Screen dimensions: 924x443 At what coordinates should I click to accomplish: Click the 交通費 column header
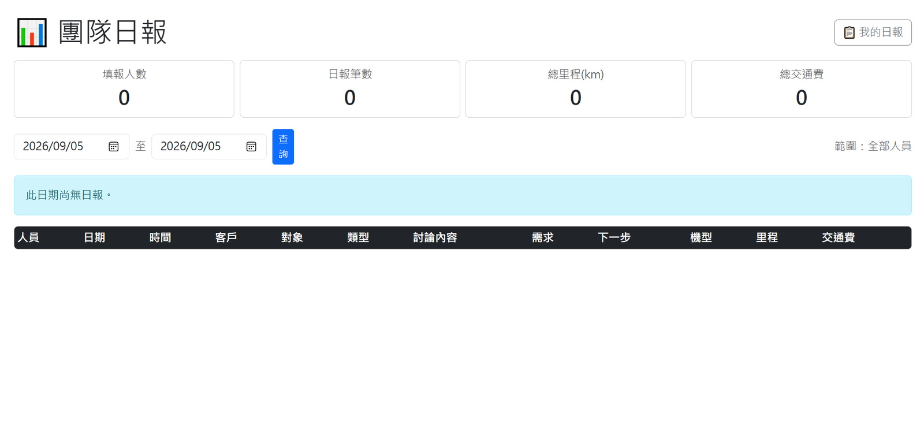[x=838, y=237]
